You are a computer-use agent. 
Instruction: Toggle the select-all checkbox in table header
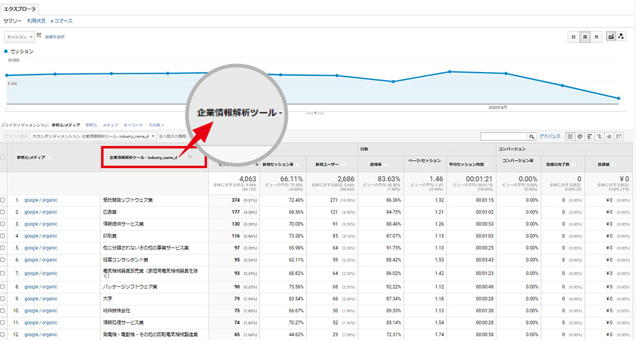[x=3, y=157]
